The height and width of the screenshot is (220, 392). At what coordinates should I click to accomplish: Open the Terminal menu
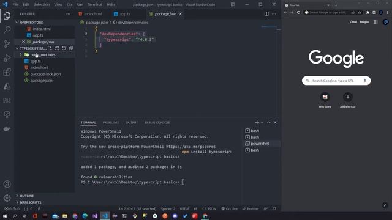95,4
